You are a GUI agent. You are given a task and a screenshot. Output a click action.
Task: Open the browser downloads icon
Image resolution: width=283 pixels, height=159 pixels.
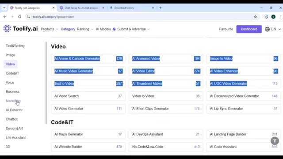coord(266,17)
